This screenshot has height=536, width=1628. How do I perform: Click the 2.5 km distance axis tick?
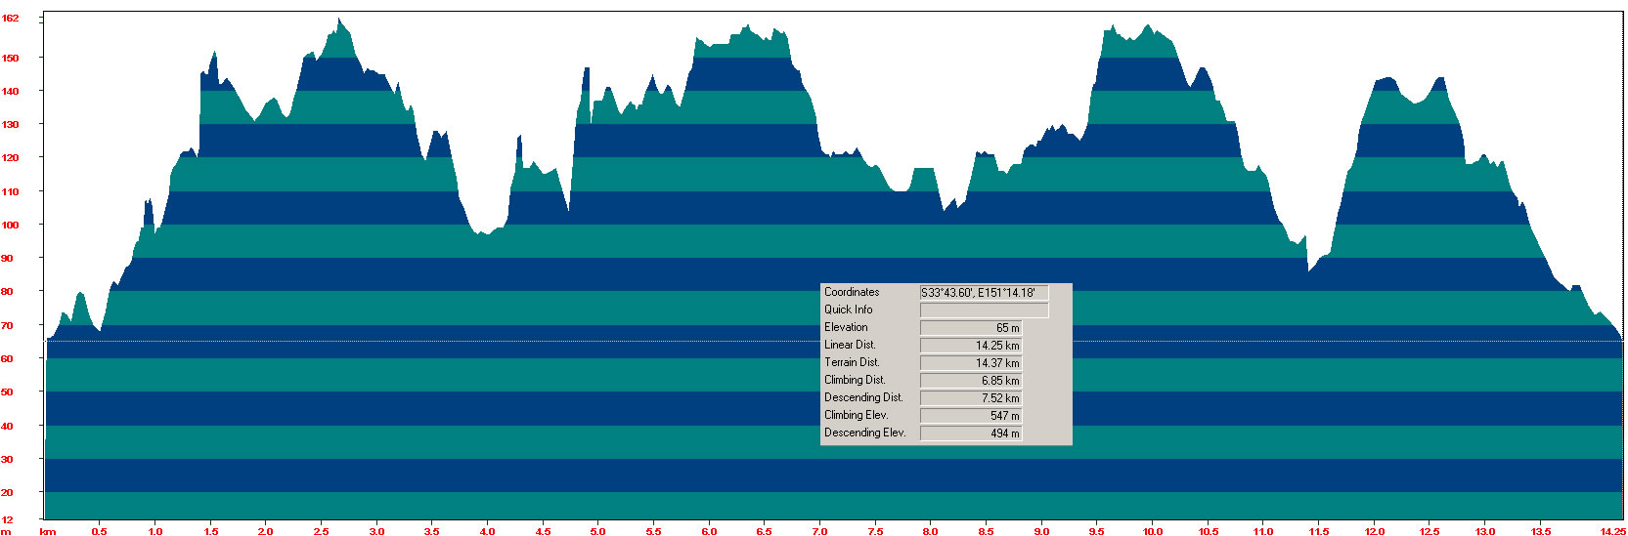tap(321, 531)
